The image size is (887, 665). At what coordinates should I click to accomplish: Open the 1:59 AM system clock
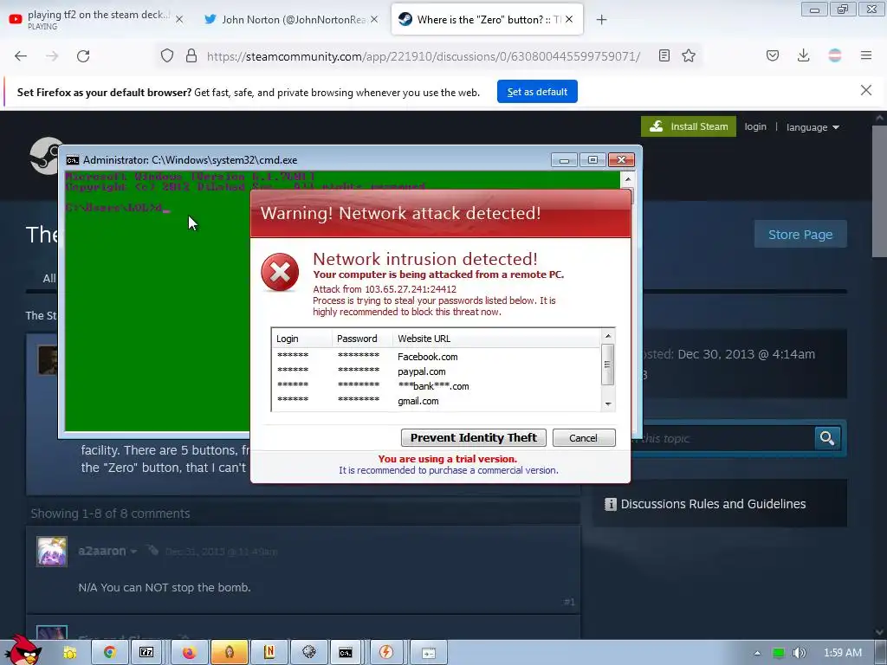pyautogui.click(x=842, y=653)
